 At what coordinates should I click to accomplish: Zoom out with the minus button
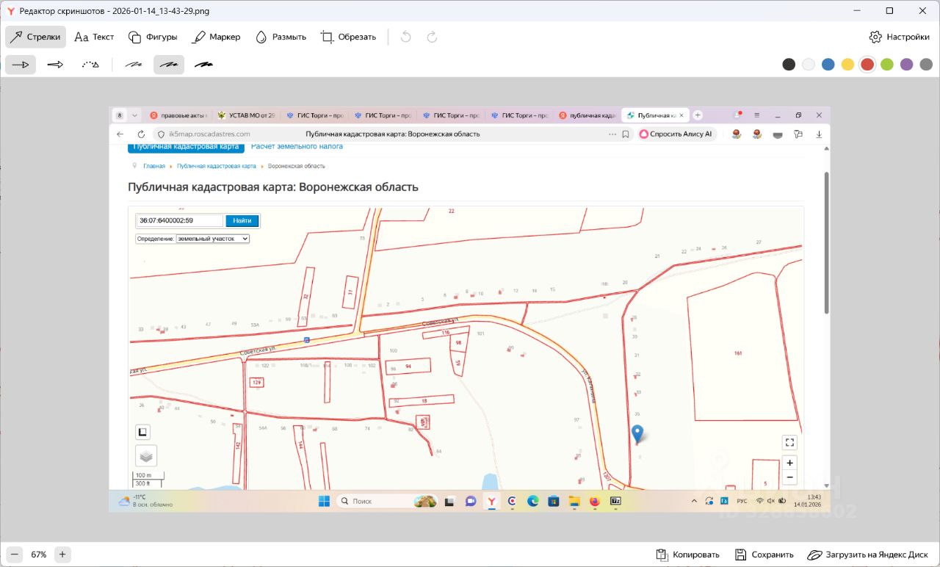15,555
